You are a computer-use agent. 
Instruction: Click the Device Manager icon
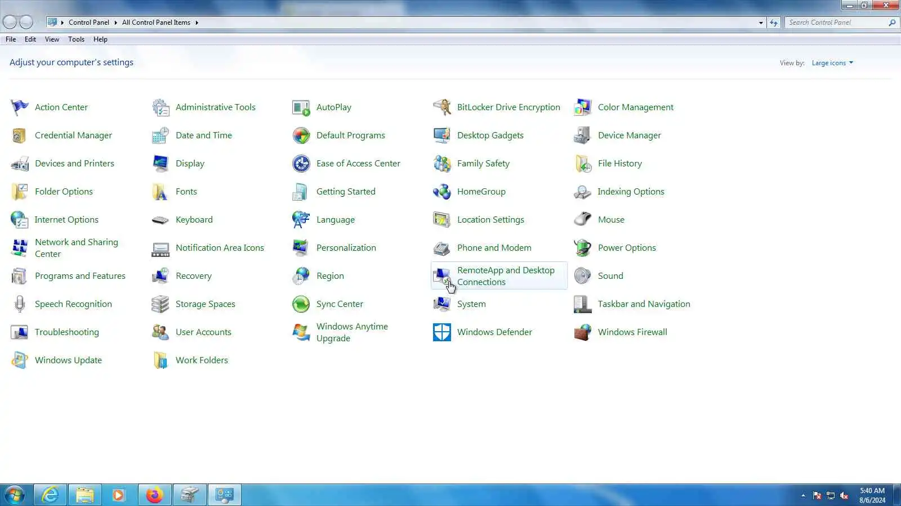583,135
